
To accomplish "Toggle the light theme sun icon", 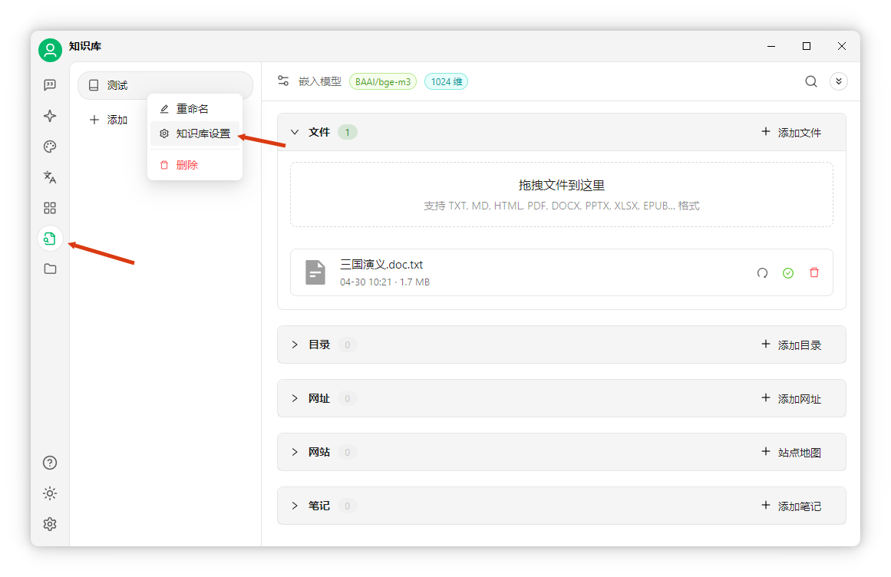I will 50,493.
